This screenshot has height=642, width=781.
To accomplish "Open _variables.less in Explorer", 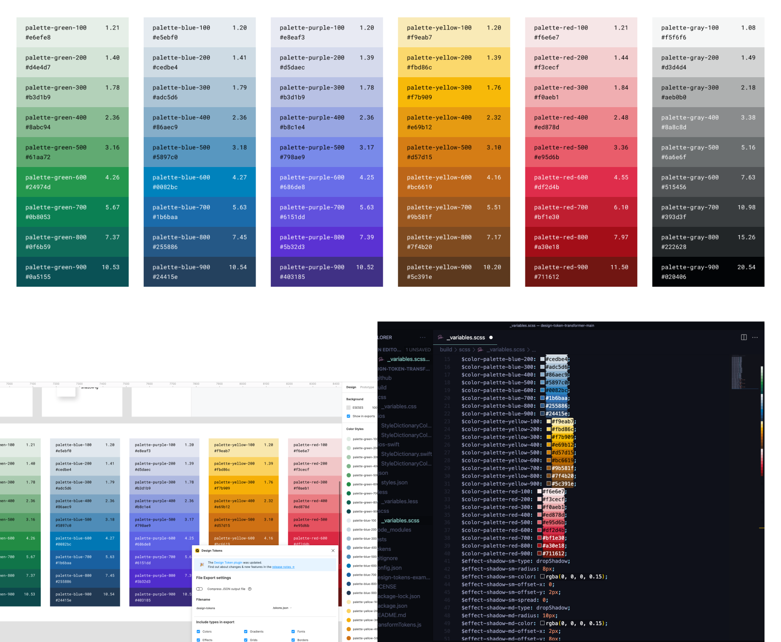I will click(399, 501).
